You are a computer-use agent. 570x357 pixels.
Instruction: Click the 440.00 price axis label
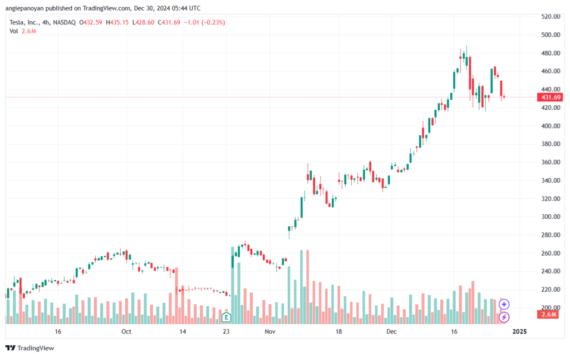click(x=551, y=89)
